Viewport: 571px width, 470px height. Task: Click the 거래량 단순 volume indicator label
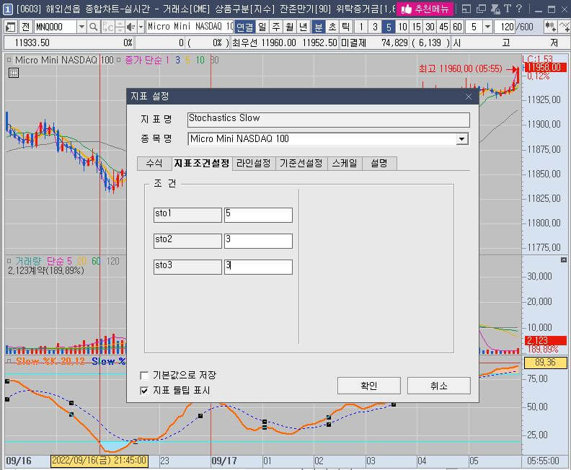40,261
